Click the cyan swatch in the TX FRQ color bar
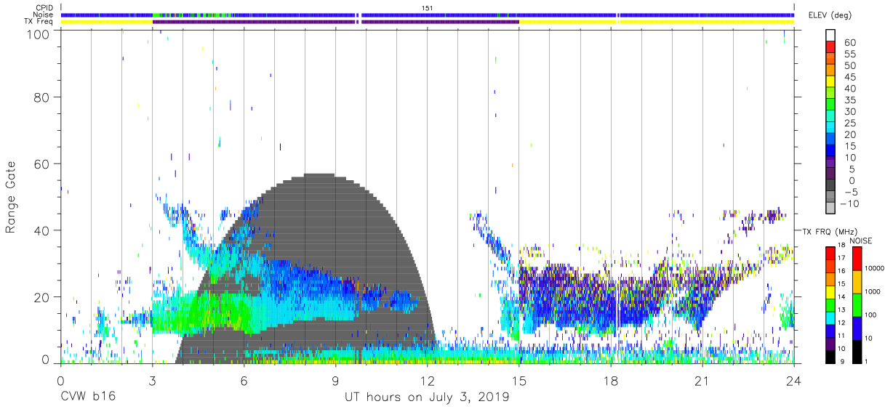893x412 pixels. click(830, 318)
